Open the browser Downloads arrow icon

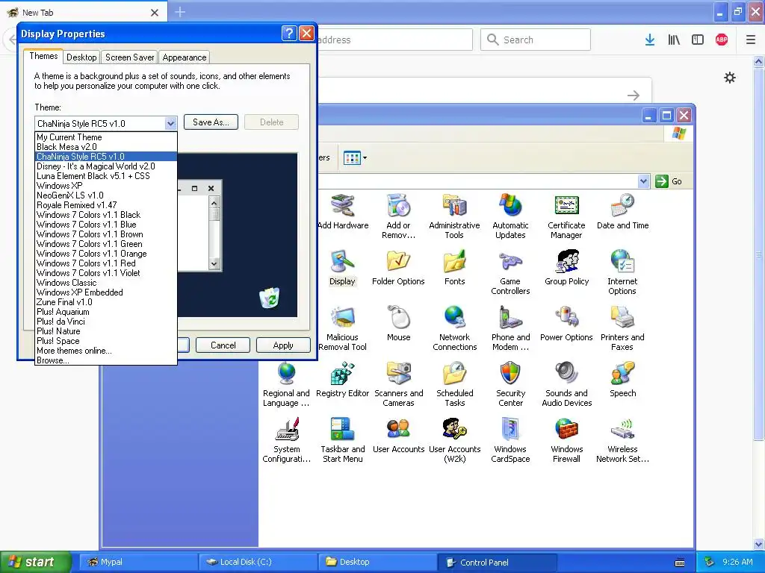[x=650, y=40]
